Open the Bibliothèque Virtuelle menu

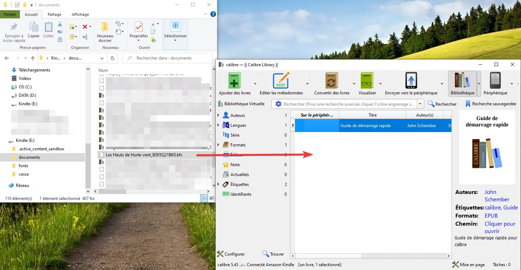[241, 104]
